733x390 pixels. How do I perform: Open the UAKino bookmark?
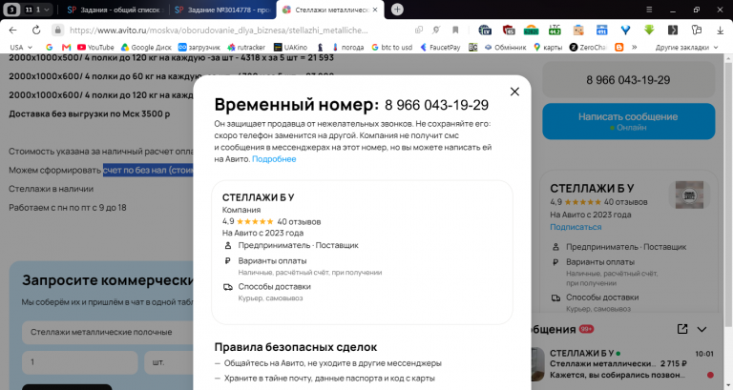coord(290,47)
